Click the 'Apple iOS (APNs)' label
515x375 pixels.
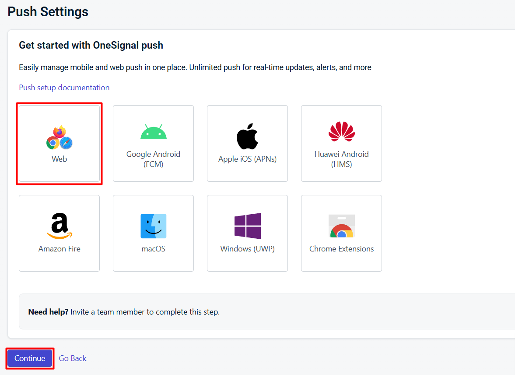pyautogui.click(x=247, y=159)
